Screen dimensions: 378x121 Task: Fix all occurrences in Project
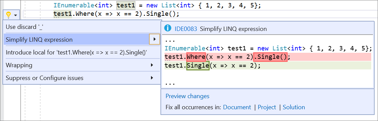click(267, 107)
